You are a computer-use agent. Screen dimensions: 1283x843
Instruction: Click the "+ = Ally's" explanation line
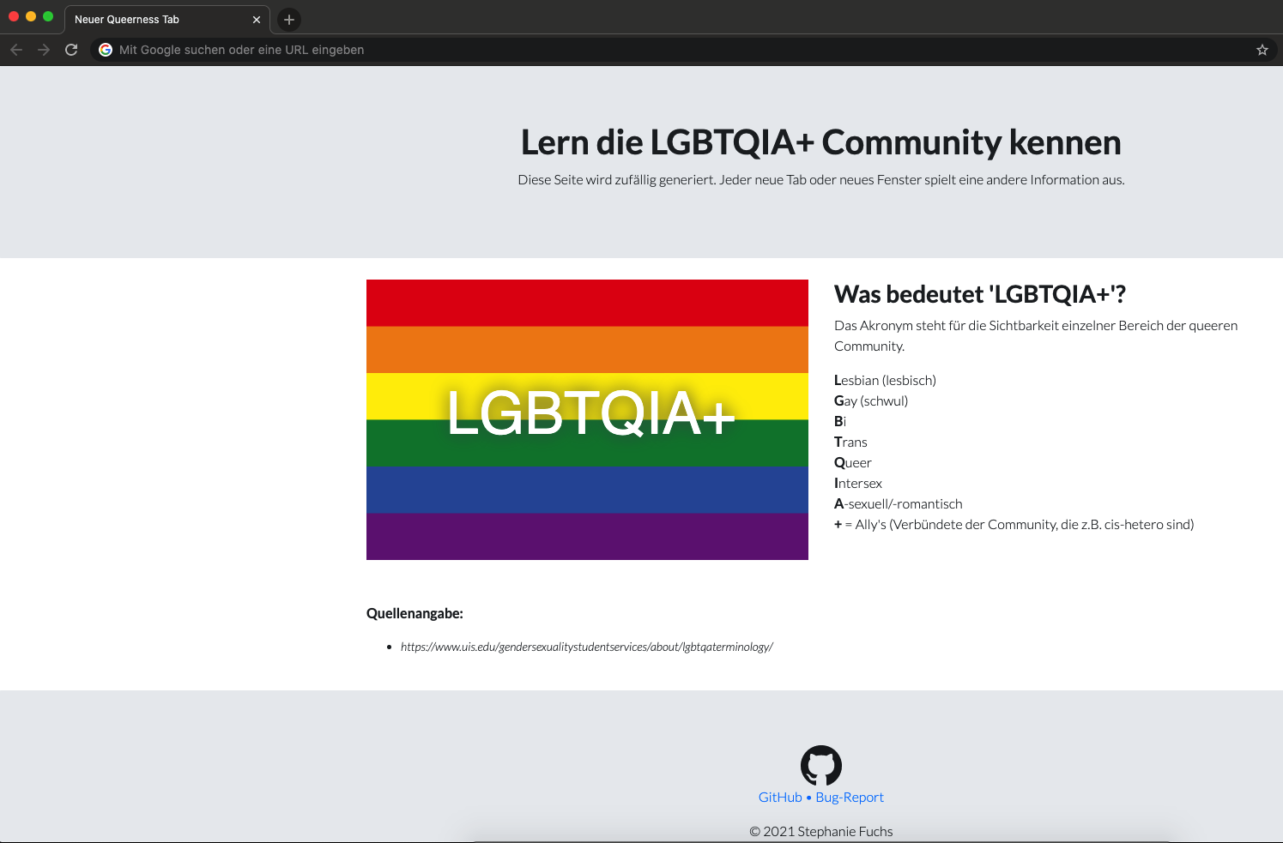click(x=1014, y=524)
